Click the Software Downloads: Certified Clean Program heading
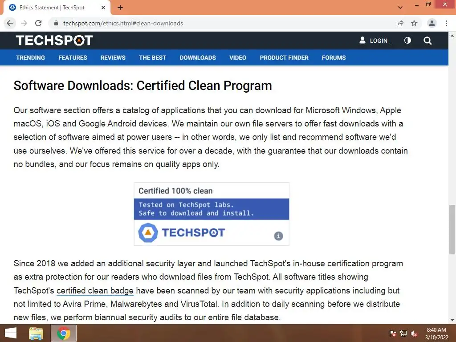456x342 pixels. pos(143,85)
